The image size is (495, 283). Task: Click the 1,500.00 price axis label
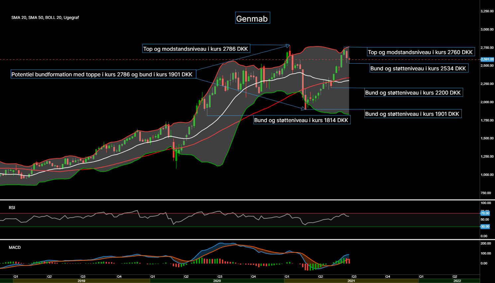pos(487,138)
